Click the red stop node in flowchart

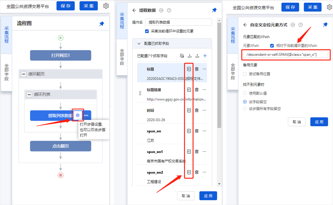(x=61, y=175)
